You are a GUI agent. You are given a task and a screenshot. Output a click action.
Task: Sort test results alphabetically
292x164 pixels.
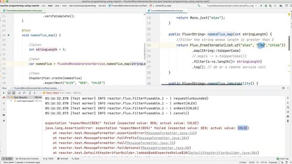[x=20, y=93]
